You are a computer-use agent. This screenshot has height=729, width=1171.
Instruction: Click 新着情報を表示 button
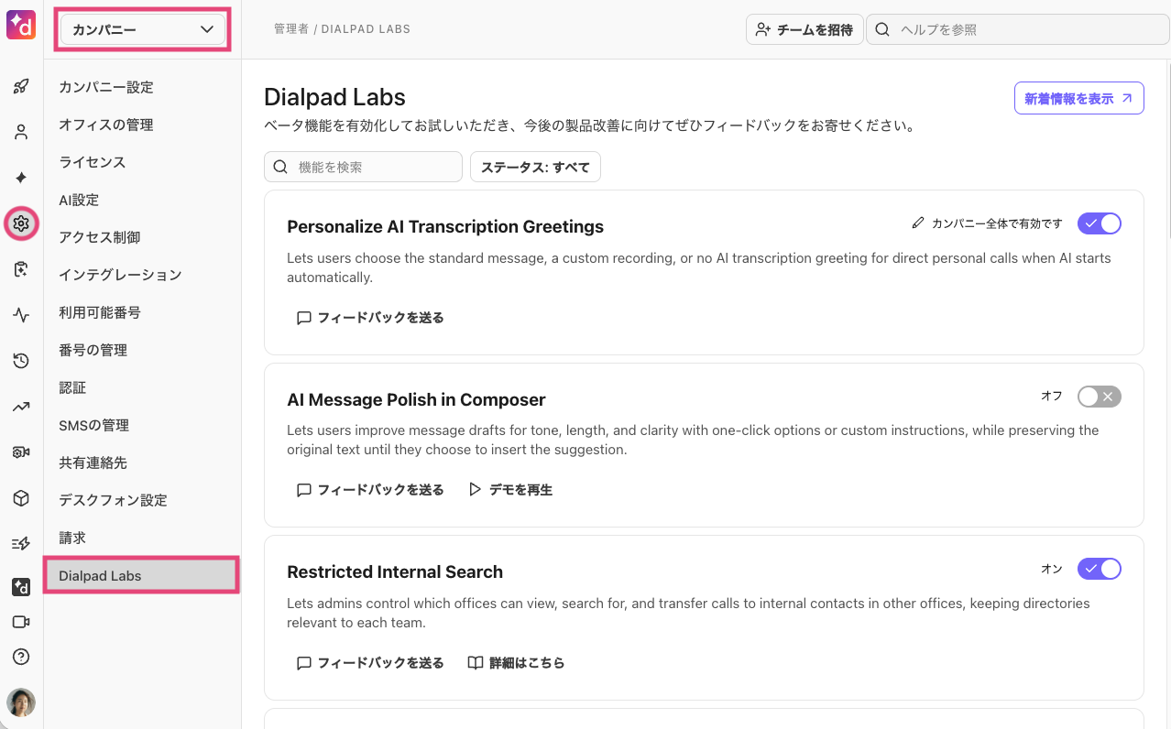coord(1078,98)
